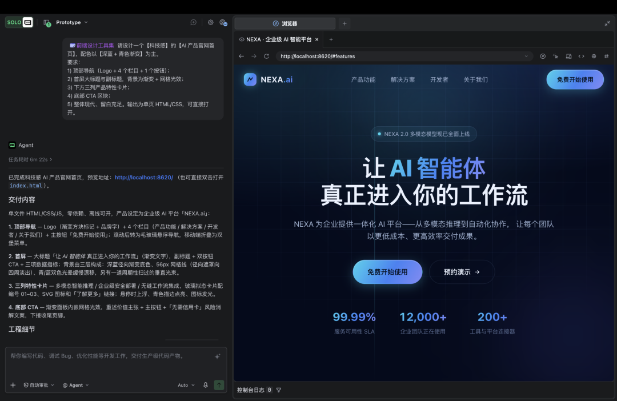Start voice input with the microphone icon
This screenshot has width=617, height=401.
pyautogui.click(x=206, y=385)
